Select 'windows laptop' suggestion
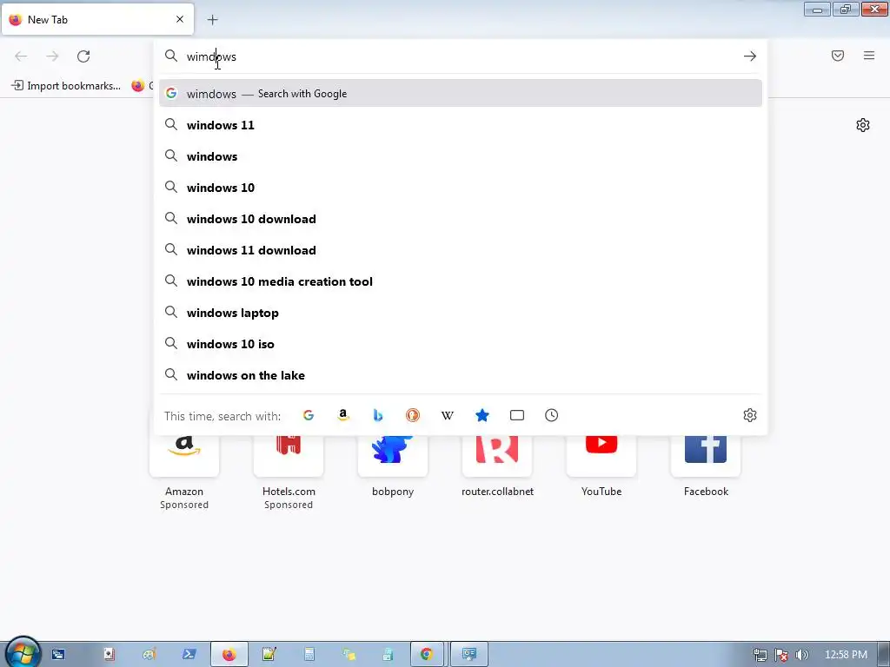This screenshot has width=890, height=667. tap(461, 313)
